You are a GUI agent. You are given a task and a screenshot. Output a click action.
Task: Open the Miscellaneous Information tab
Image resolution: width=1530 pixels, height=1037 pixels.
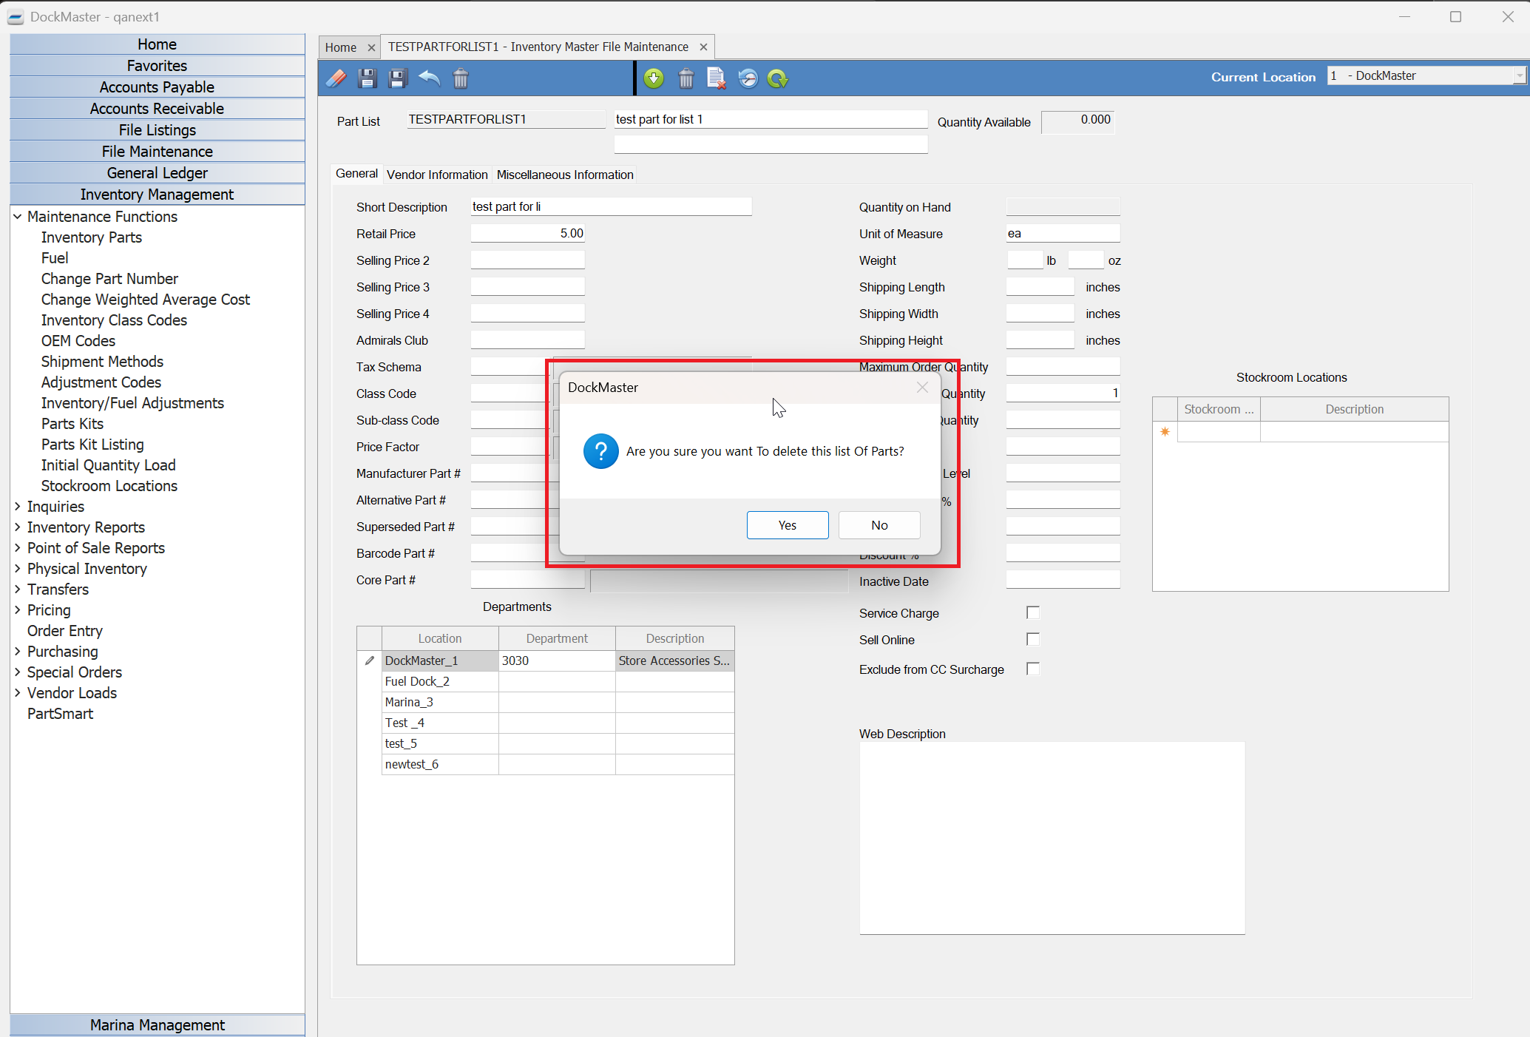[565, 175]
